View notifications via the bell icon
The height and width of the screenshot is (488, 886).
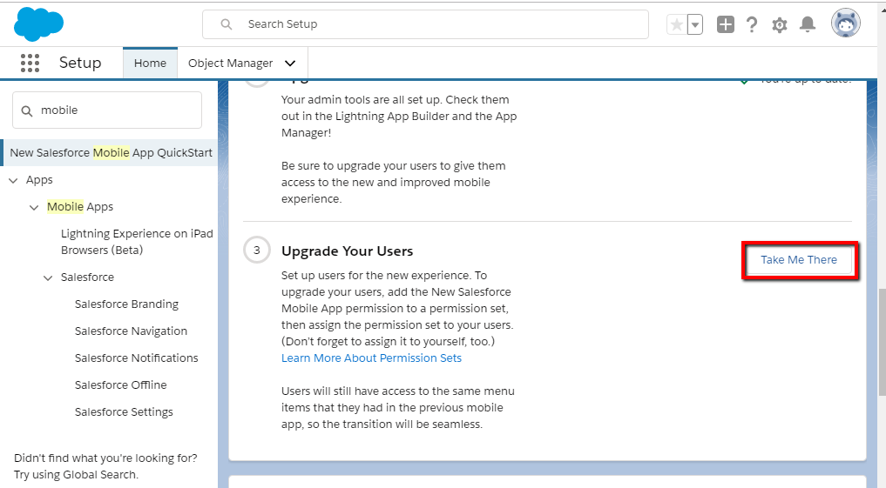coord(808,25)
